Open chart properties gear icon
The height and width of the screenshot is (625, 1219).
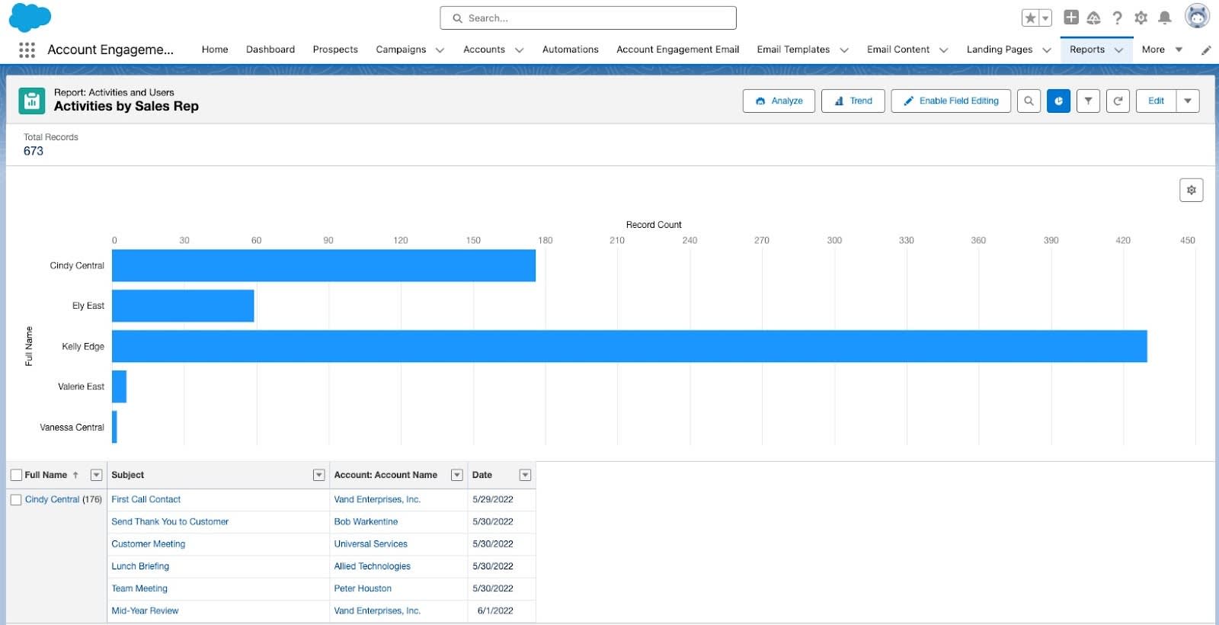coord(1191,190)
